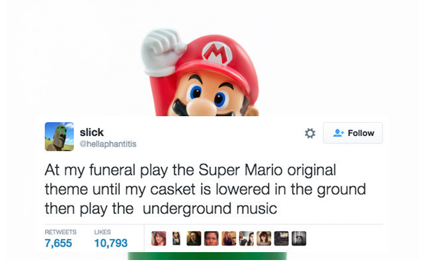View the 10,793 likes count
Screen dimensions: 437x264
point(111,243)
